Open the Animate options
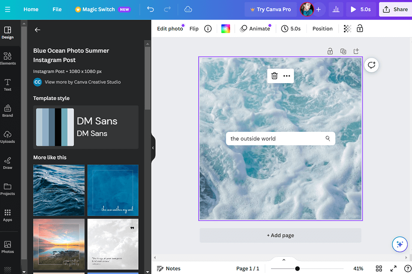Screen dimensions: 412x274 pos(255,29)
